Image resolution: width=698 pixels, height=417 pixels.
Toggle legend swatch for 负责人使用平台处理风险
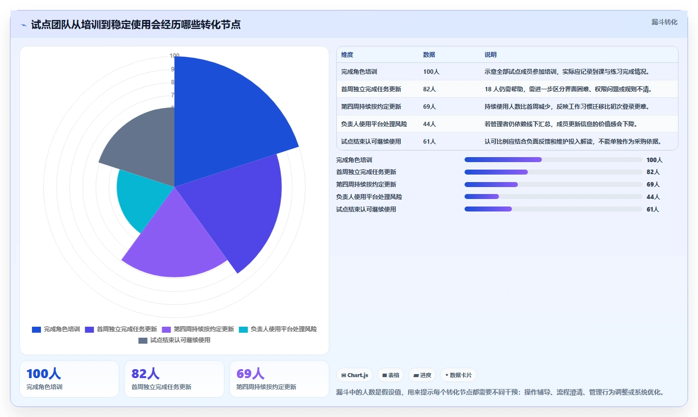[243, 329]
